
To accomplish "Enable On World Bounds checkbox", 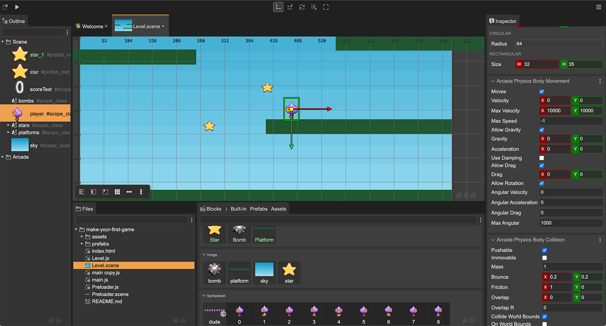I will (544, 324).
